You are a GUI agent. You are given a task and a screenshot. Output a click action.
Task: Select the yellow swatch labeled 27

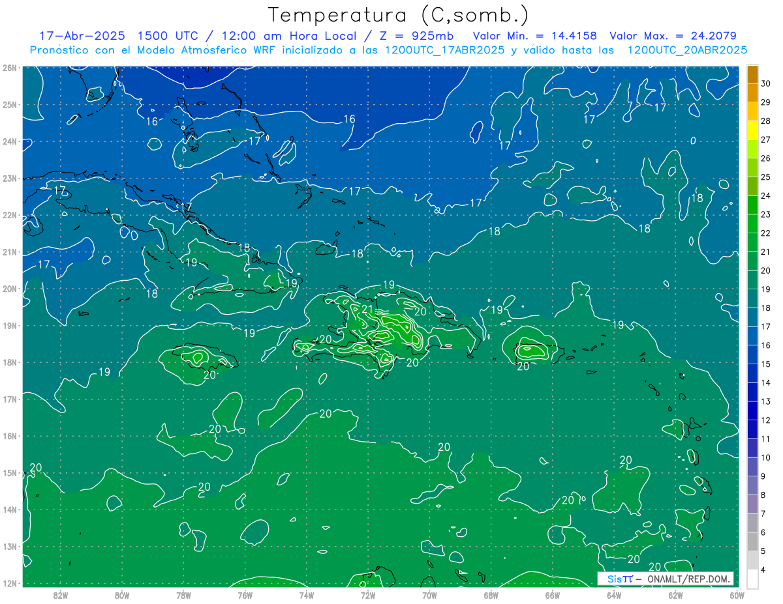coord(752,130)
